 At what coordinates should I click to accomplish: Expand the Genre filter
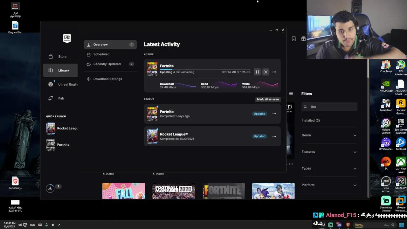(x=329, y=135)
